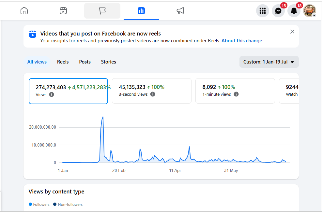Click the 274,273,403 views total

pyautogui.click(x=51, y=87)
